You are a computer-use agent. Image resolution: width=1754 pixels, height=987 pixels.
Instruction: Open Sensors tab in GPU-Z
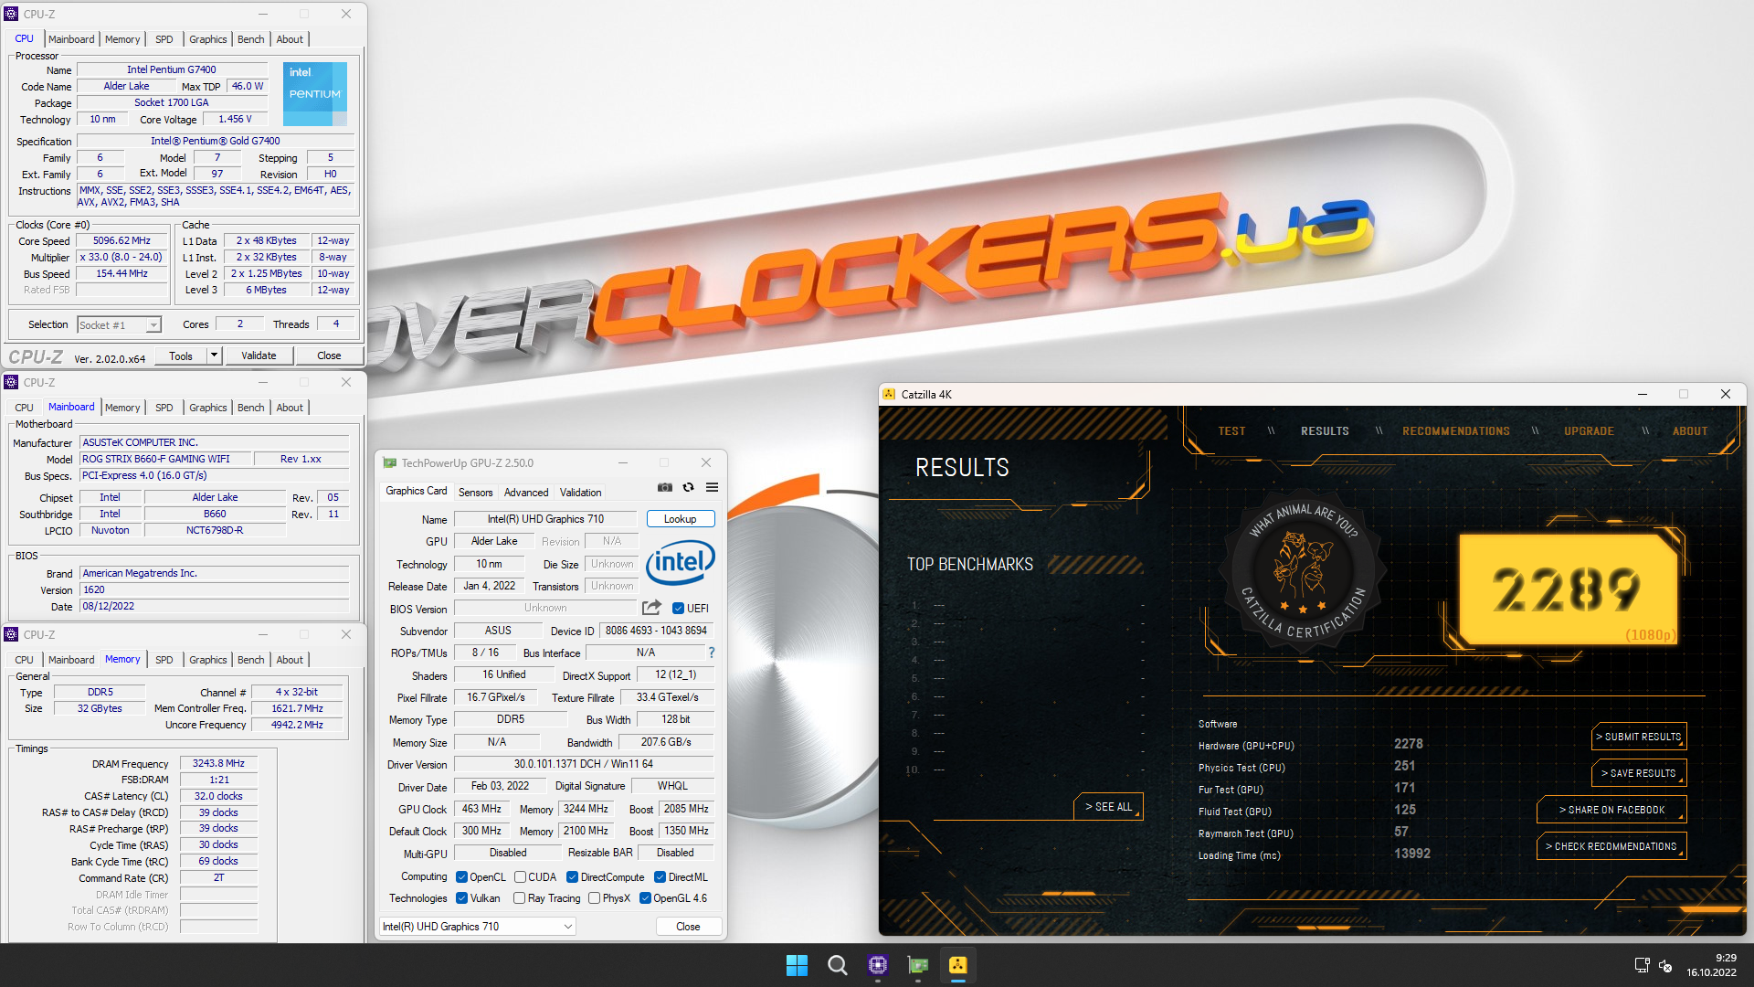[475, 493]
